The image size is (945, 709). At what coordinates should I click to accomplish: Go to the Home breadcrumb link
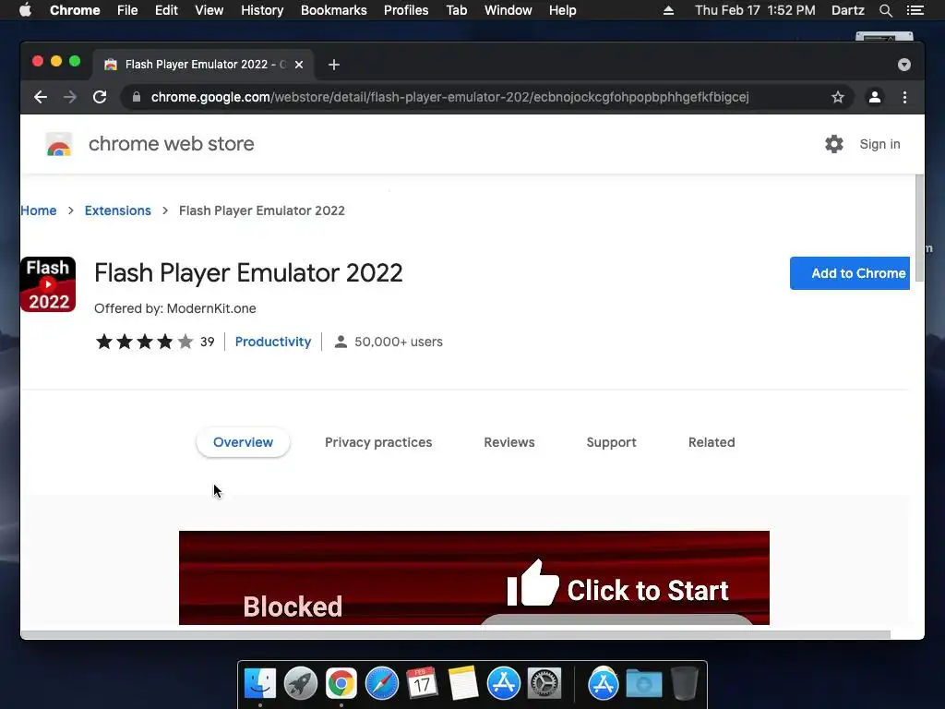click(39, 210)
